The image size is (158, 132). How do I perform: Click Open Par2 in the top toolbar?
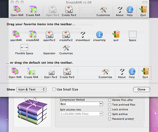pyautogui.click(x=52, y=11)
